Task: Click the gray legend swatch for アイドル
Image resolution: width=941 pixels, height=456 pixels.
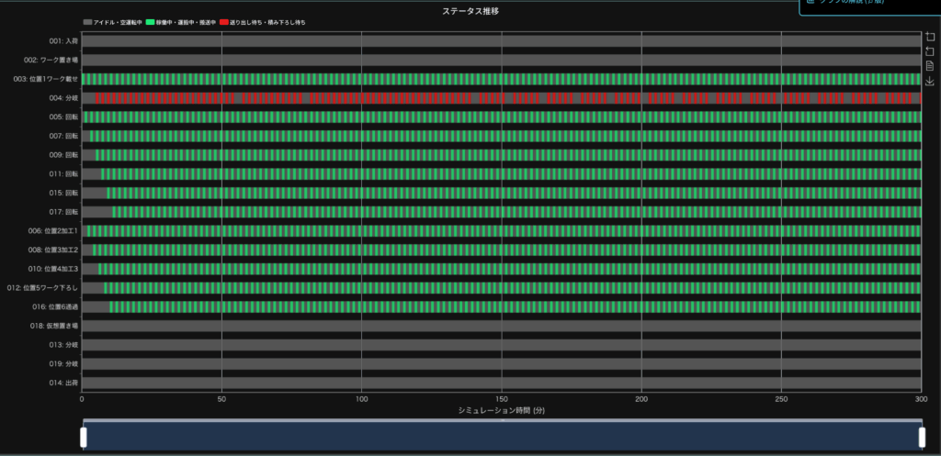Action: coord(87,21)
